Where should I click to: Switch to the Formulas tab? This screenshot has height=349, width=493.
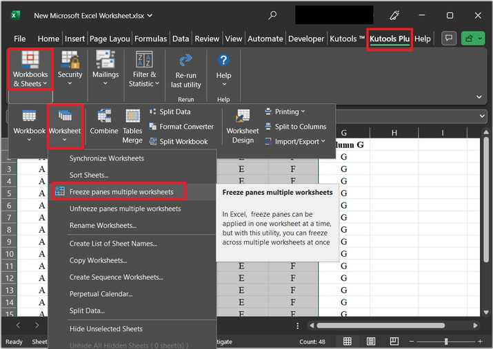pos(150,39)
